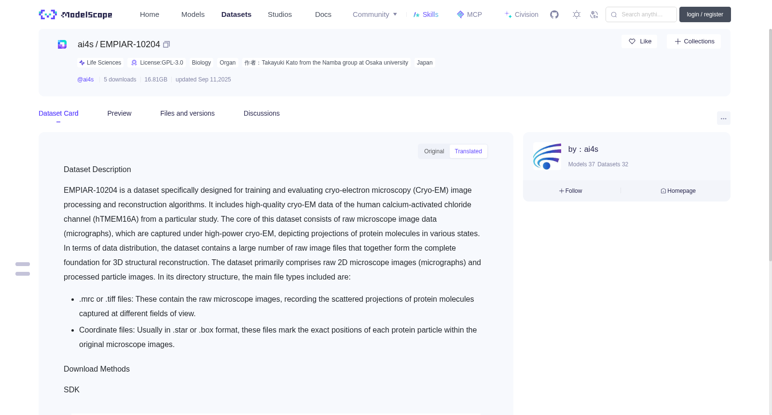Click the page vertical scrollbar
Viewport: 772px width, 415px height.
click(x=771, y=145)
